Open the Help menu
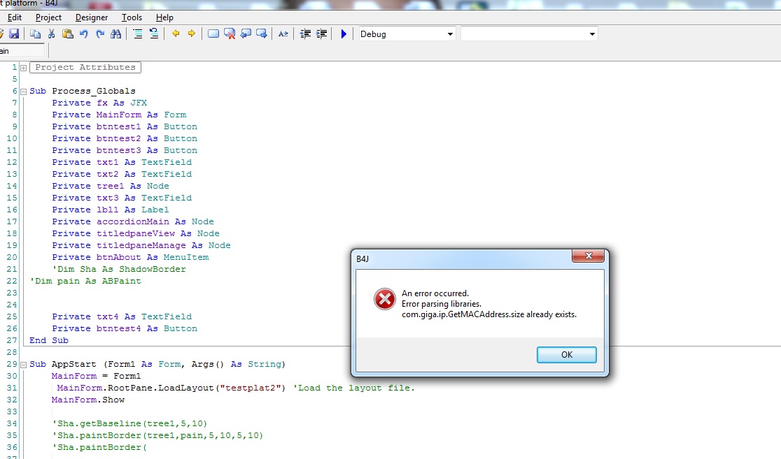Image resolution: width=781 pixels, height=459 pixels. [164, 17]
